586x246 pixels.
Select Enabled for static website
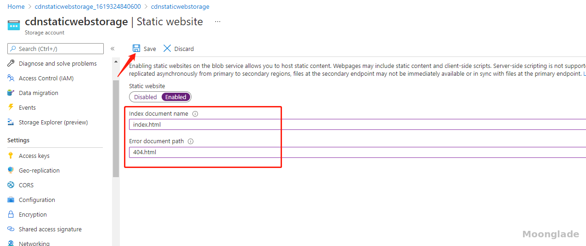[x=176, y=97]
